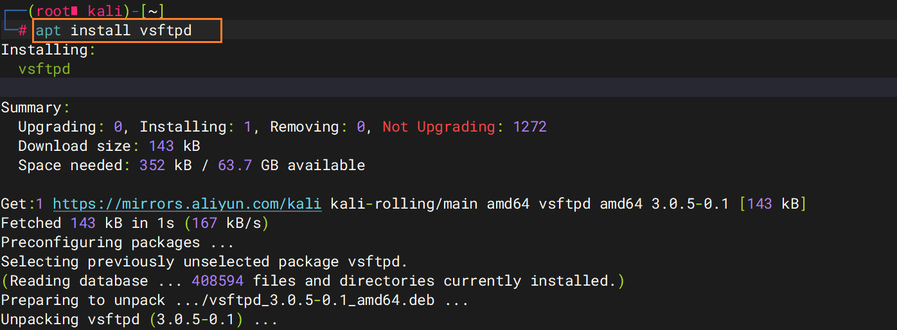Viewport: 897px width, 330px height.
Task: Click the "apt install vsftpd" command text
Action: coord(114,30)
